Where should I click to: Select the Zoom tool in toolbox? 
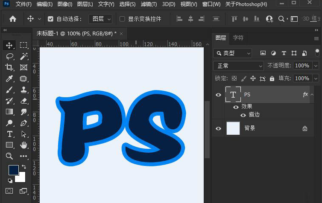[x=9, y=156]
